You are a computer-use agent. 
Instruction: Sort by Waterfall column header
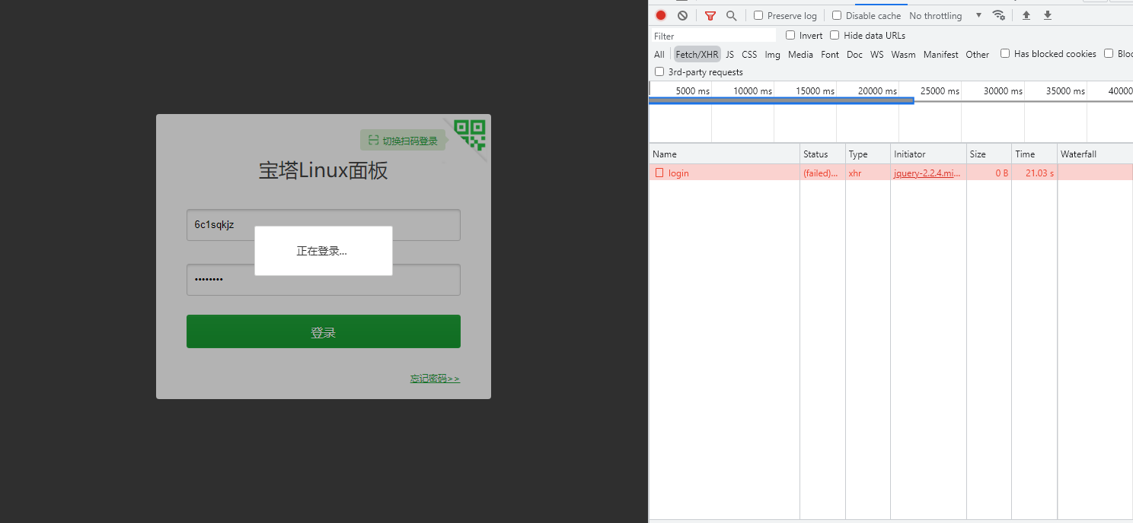pyautogui.click(x=1095, y=154)
